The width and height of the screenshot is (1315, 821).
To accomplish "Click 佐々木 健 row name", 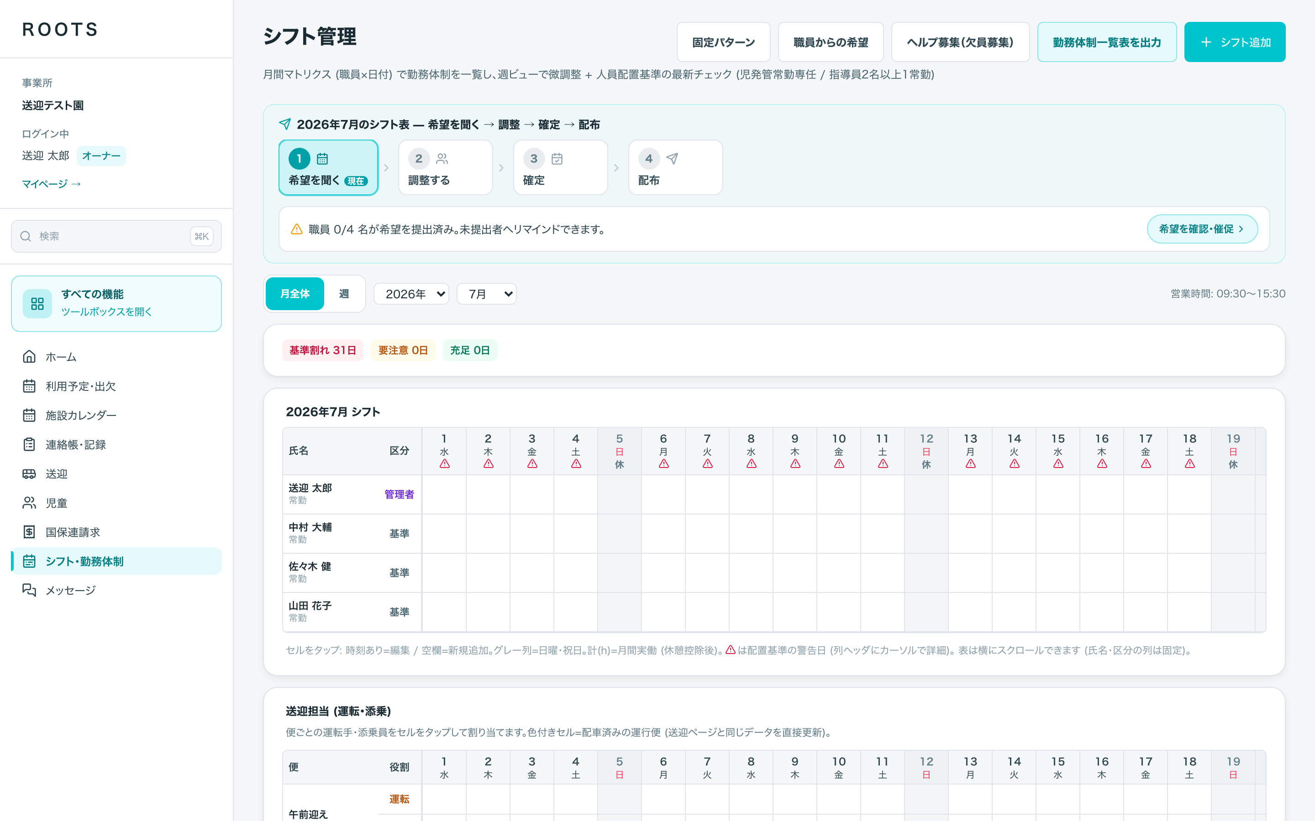I will pos(310,566).
